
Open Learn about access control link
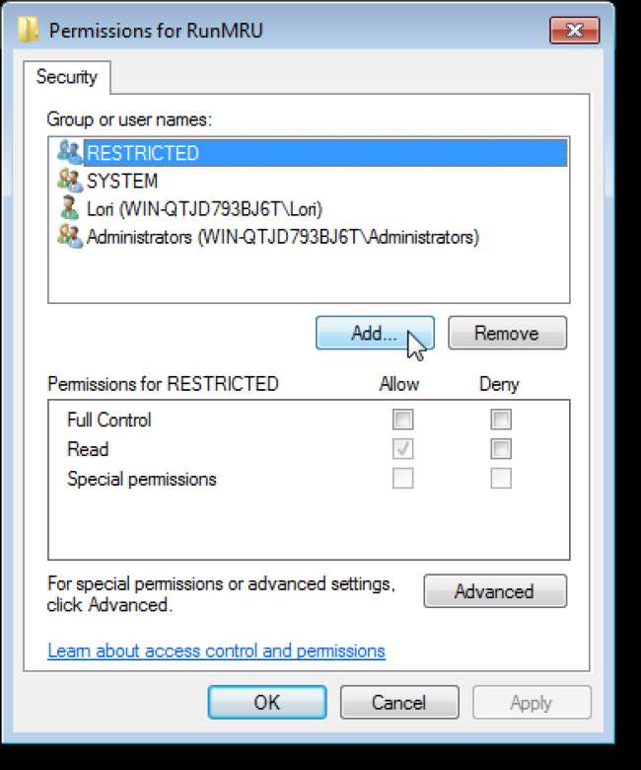216,651
